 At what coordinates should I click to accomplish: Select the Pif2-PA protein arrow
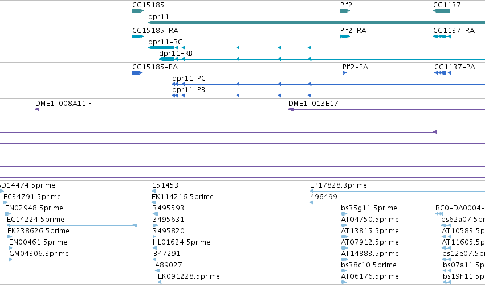pyautogui.click(x=345, y=73)
